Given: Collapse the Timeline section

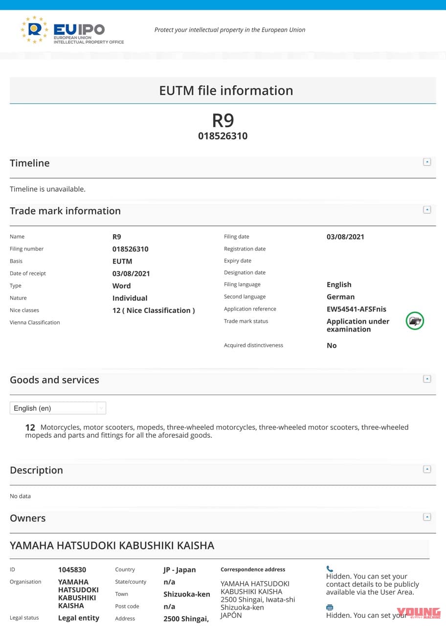Looking at the screenshot, I should tap(427, 162).
